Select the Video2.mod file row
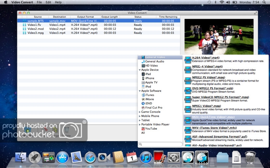 coord(99,29)
